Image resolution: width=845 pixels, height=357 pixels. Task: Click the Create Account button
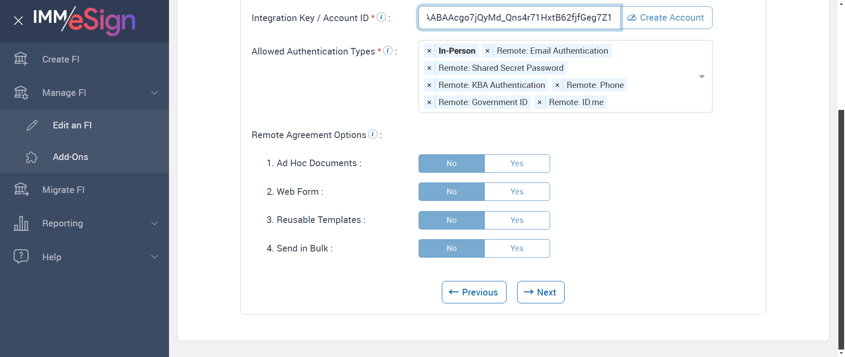pyautogui.click(x=666, y=18)
